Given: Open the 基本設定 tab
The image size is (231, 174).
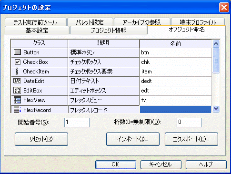Looking at the screenshot, I should click(x=37, y=30).
